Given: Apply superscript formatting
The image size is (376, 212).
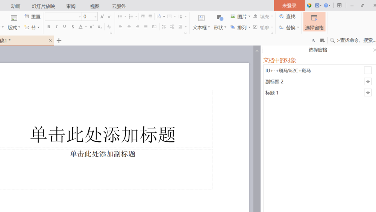Looking at the screenshot, I should tap(91, 27).
